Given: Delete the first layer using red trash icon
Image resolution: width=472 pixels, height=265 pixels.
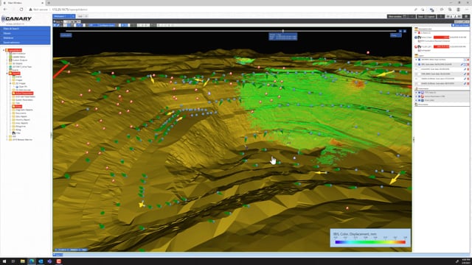Looking at the screenshot, I should coord(468,60).
